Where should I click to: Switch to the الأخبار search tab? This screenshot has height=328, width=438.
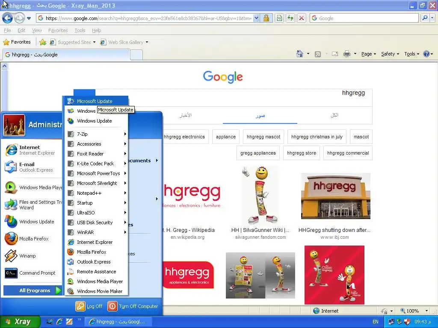(186, 115)
